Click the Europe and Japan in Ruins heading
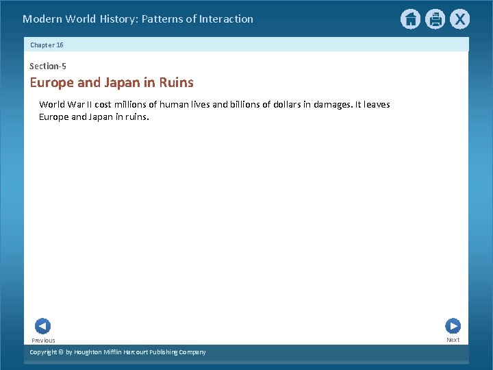 click(112, 82)
